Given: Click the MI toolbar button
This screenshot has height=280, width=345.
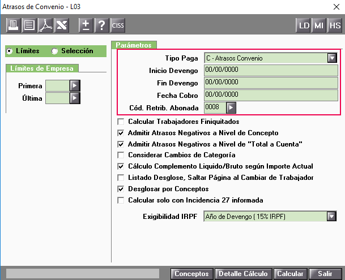Looking at the screenshot, I should pos(319,25).
